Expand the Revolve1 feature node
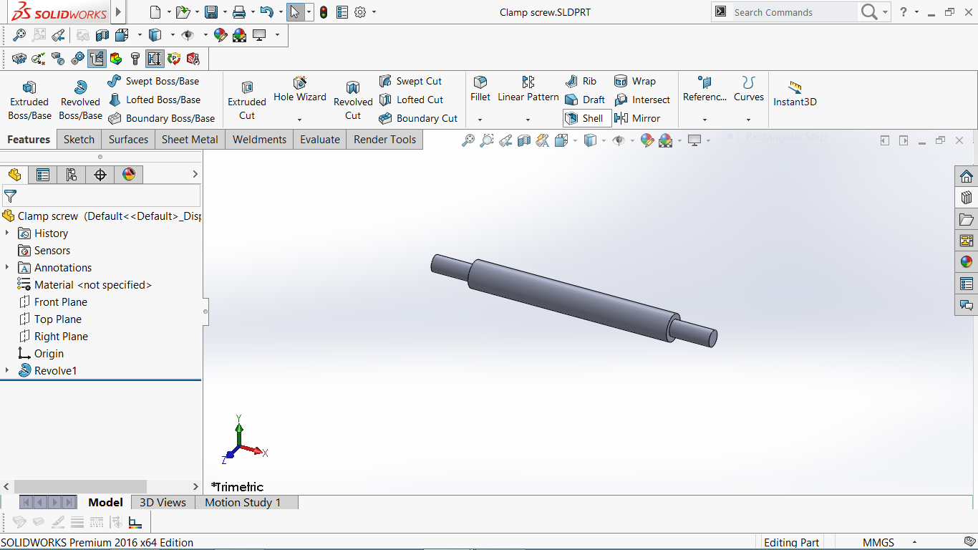The height and width of the screenshot is (550, 978). tap(8, 370)
